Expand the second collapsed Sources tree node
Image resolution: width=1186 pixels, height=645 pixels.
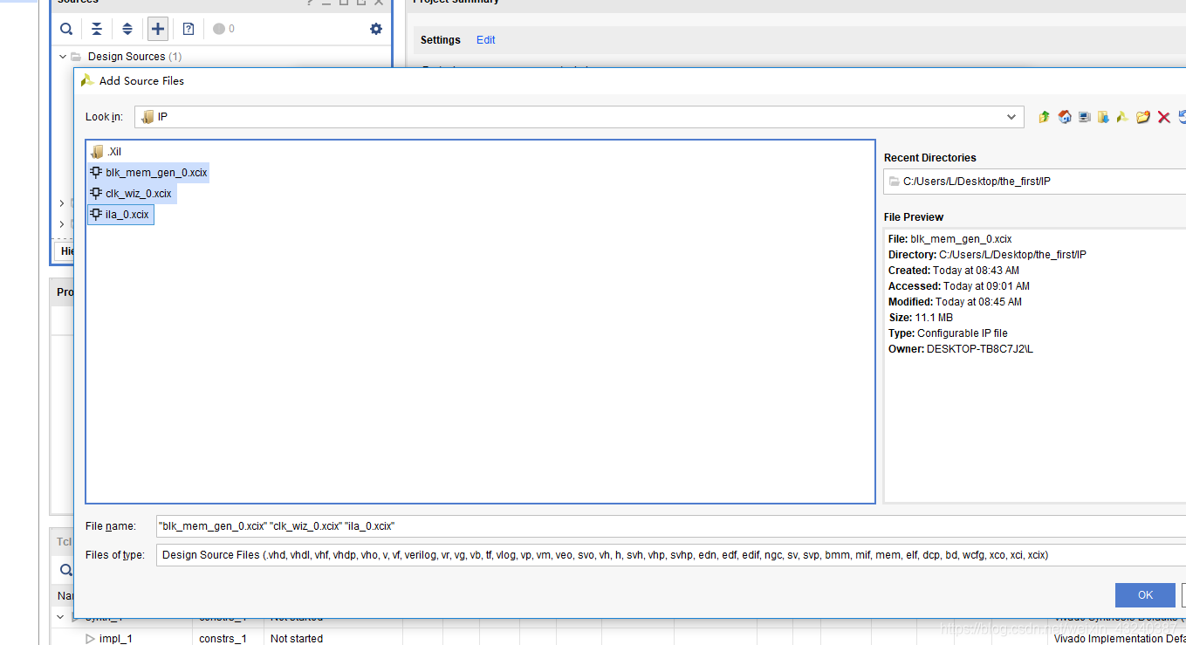(62, 203)
